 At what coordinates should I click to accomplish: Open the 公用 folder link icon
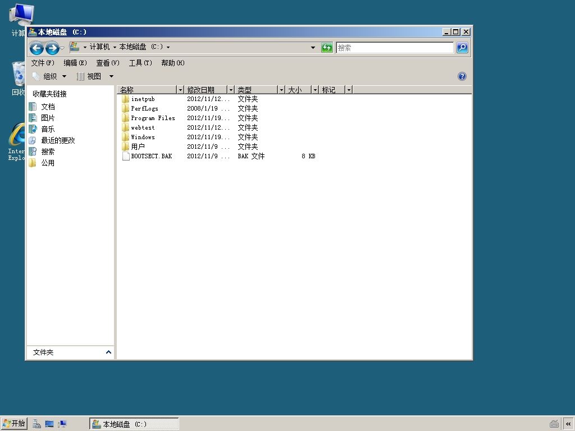33,163
